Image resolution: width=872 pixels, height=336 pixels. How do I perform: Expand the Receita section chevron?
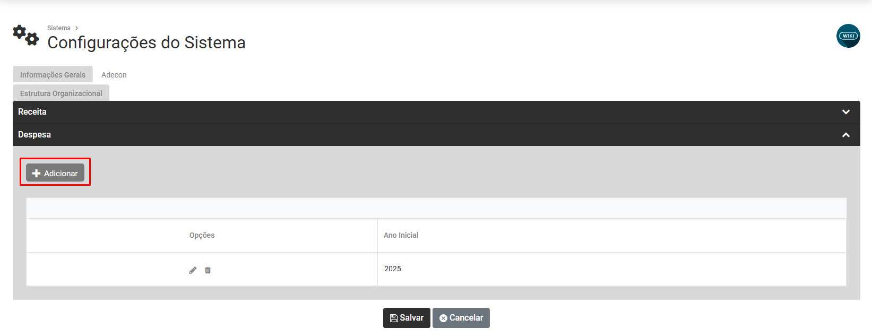[846, 112]
